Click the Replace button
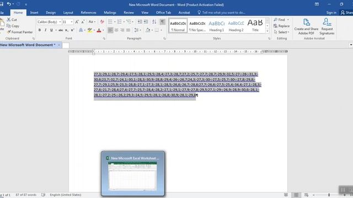This screenshot has width=353, height=198. coord(282,26)
